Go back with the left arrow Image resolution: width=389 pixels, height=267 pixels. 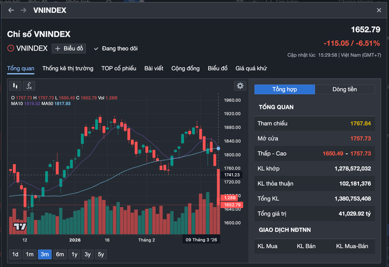click(11, 11)
